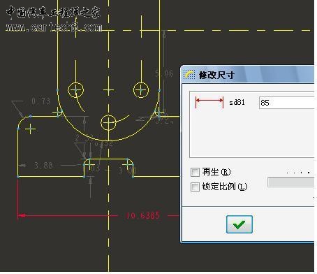Click the sd81 value field showing 85
Viewport: 317px width, 274px height.
[286, 103]
